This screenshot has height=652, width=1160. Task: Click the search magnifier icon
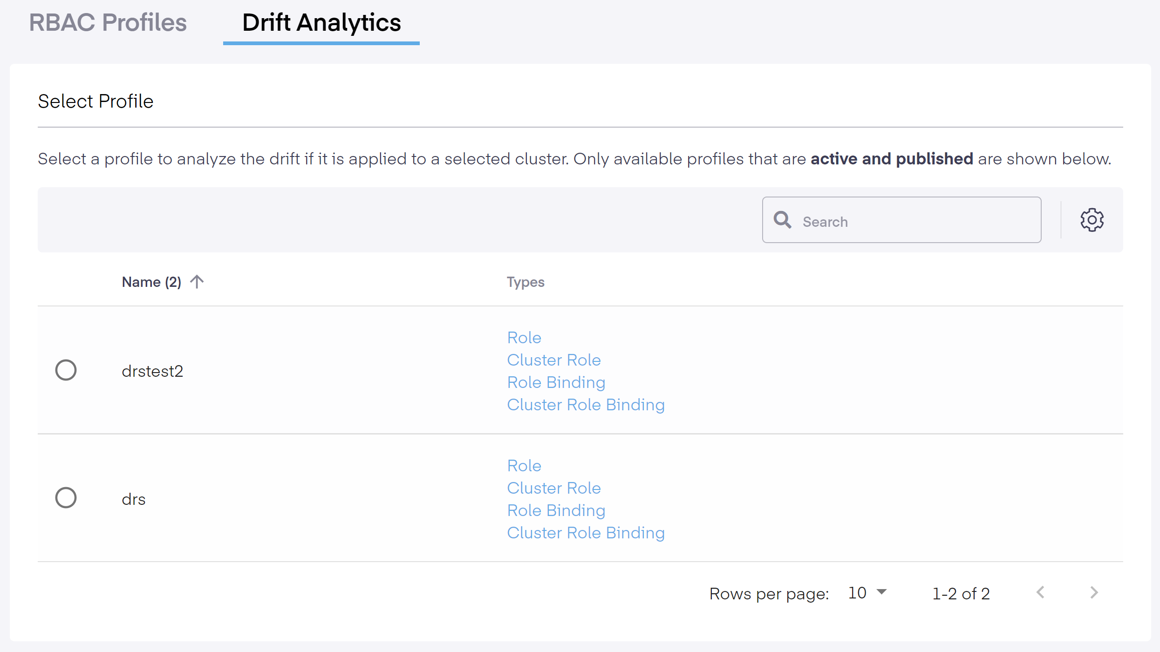click(782, 220)
